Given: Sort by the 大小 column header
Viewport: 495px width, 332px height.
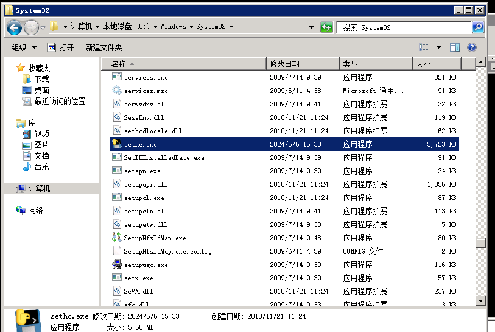Looking at the screenshot, I should (x=437, y=64).
